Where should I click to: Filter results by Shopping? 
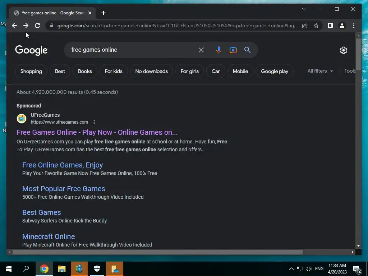coord(31,71)
